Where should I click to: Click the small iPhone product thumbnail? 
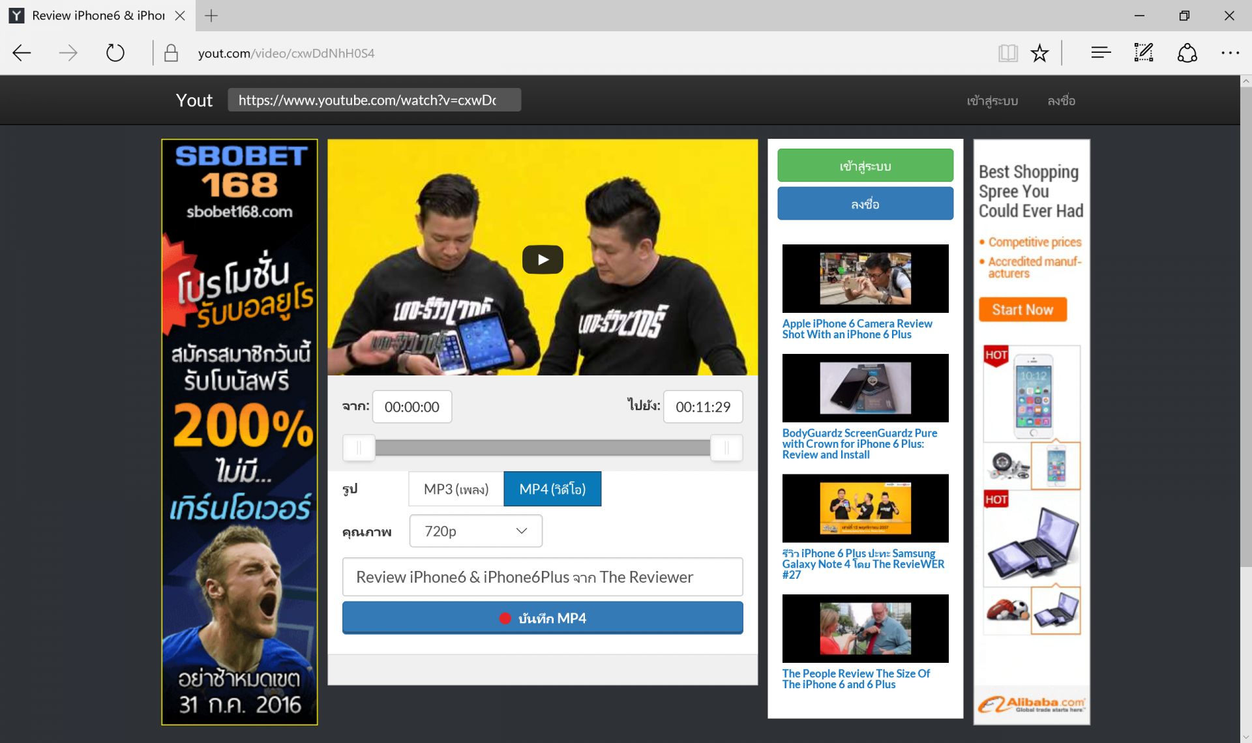pos(1056,466)
